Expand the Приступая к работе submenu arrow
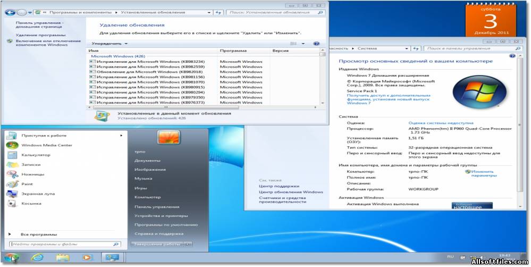Image resolution: width=531 pixels, height=267 pixels. tap(121, 136)
